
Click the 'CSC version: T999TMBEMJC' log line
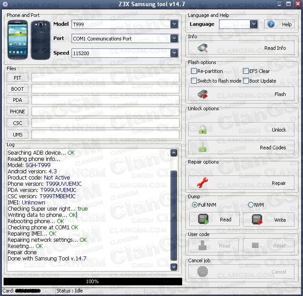[x=41, y=196]
